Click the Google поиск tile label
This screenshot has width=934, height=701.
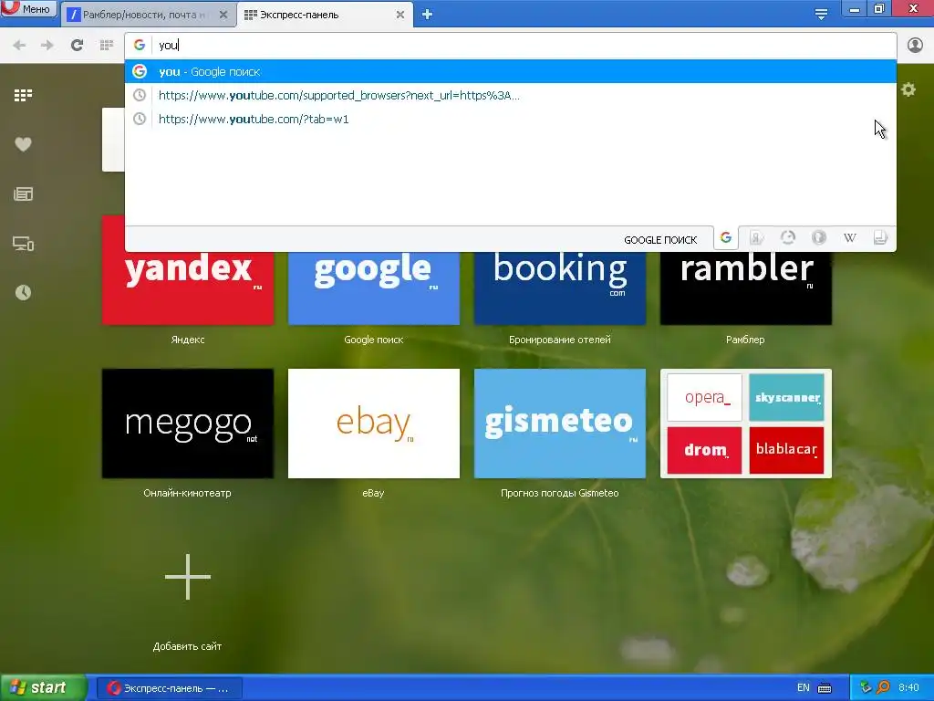[x=373, y=340]
